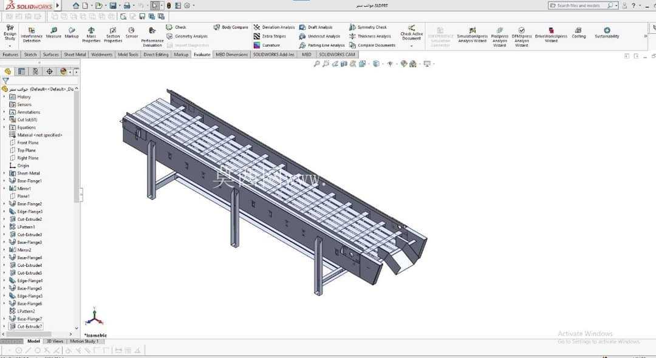Open Geometry Analysis
The image size is (656, 358).
coord(187,36)
